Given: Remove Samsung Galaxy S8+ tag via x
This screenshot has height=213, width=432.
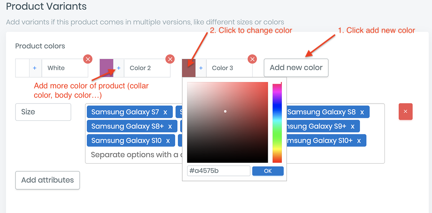Looking at the screenshot, I should (x=170, y=126).
